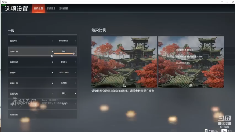Select the 分辨率 setting row
Viewport: 235px width, 132px height.
click(x=43, y=73)
